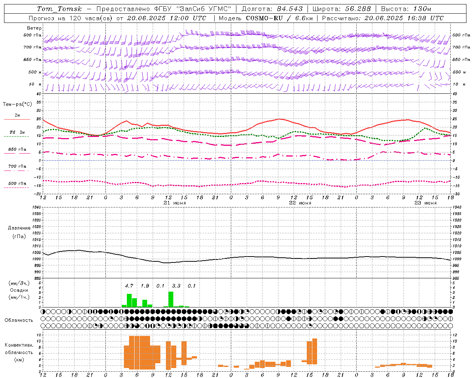The height and width of the screenshot is (378, 472).
Task: Select the Широта: 56.288 value
Action: pos(341,9)
